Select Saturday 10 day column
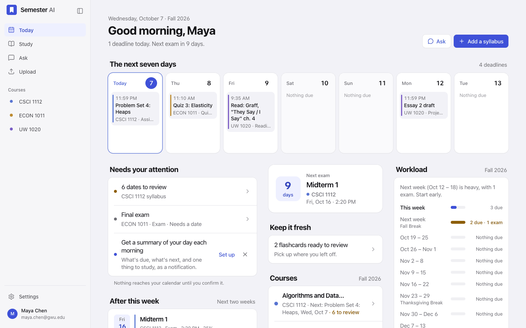526x328 pixels. coord(308,113)
